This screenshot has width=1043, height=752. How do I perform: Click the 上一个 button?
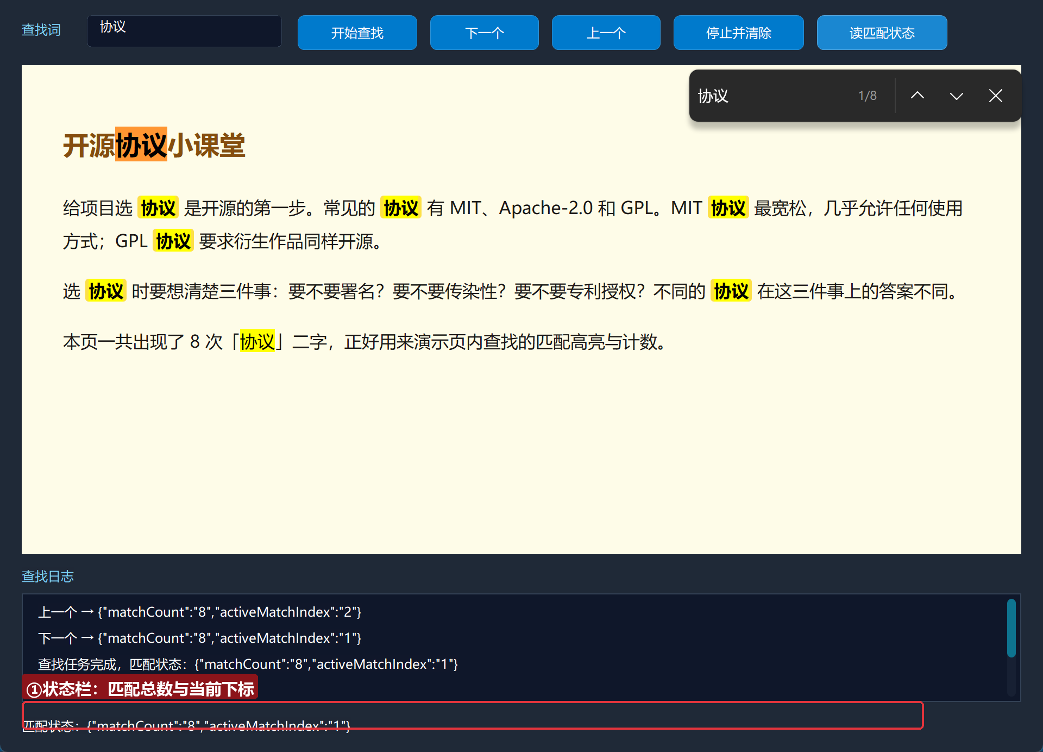point(606,33)
